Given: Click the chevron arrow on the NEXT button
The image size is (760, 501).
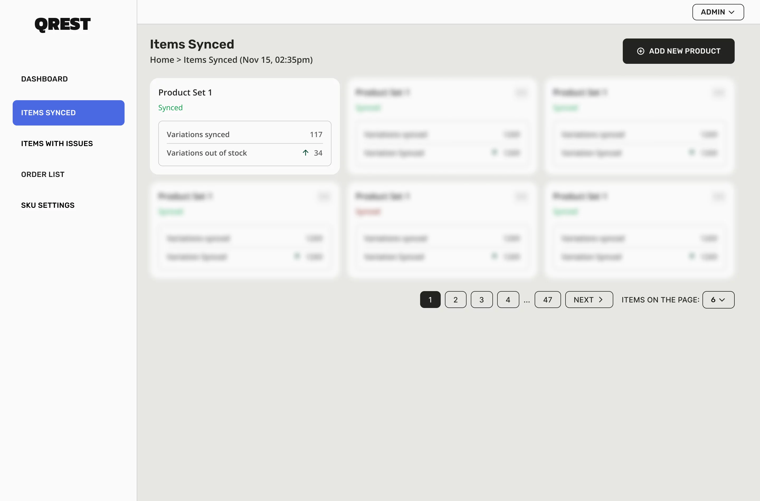Looking at the screenshot, I should [x=600, y=300].
